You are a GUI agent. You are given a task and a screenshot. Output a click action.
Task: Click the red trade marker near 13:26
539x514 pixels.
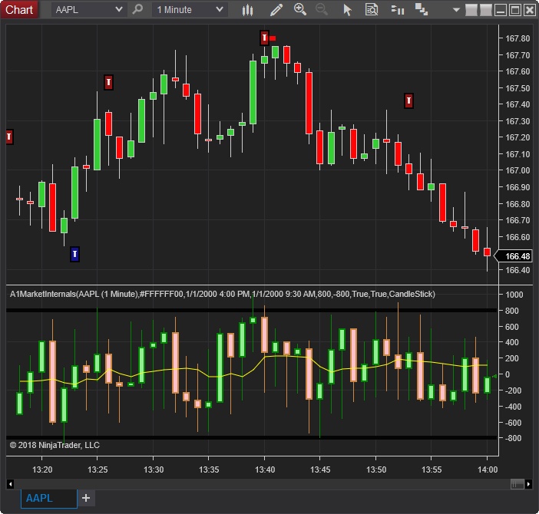(108, 82)
